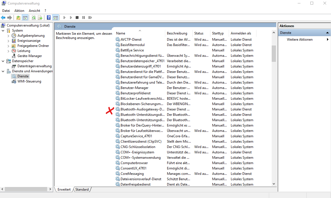This screenshot has width=331, height=198.
Task: Click gear icon of BattlEye Service
Action: tap(117, 50)
